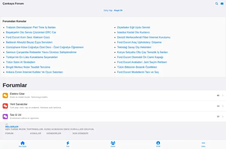This screenshot has height=149, width=226.
Task: Click the Saz & Ud topic count 10
Action: pos(218,117)
